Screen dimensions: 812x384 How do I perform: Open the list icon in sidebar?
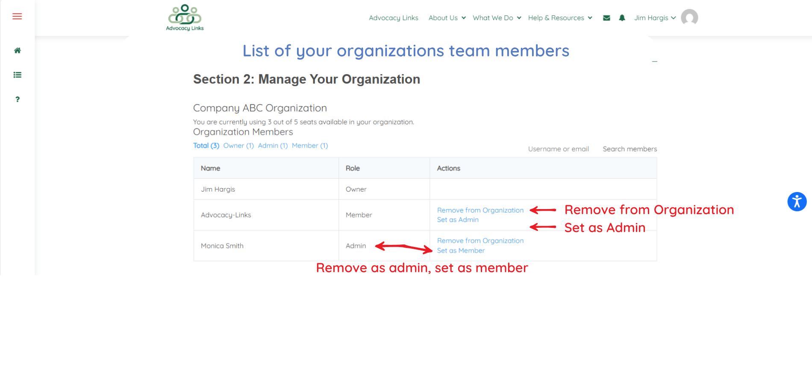click(18, 75)
